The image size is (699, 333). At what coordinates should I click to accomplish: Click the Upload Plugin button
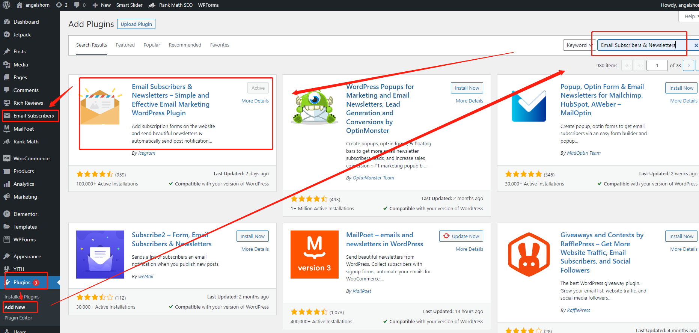[x=136, y=24]
